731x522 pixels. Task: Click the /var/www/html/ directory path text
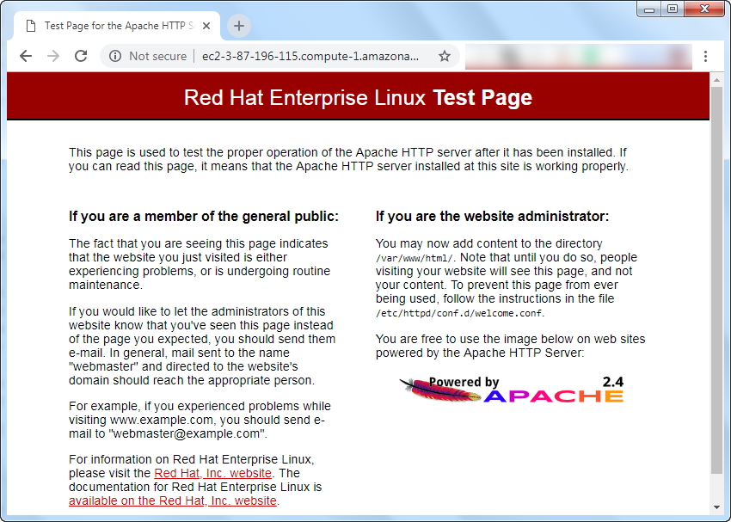414,258
